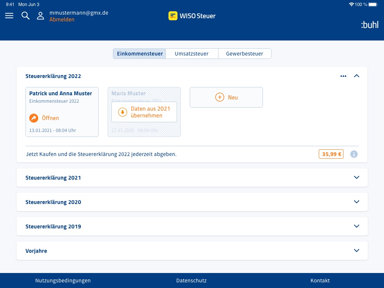Expand the Steuererklärung 2019 section

357,226
